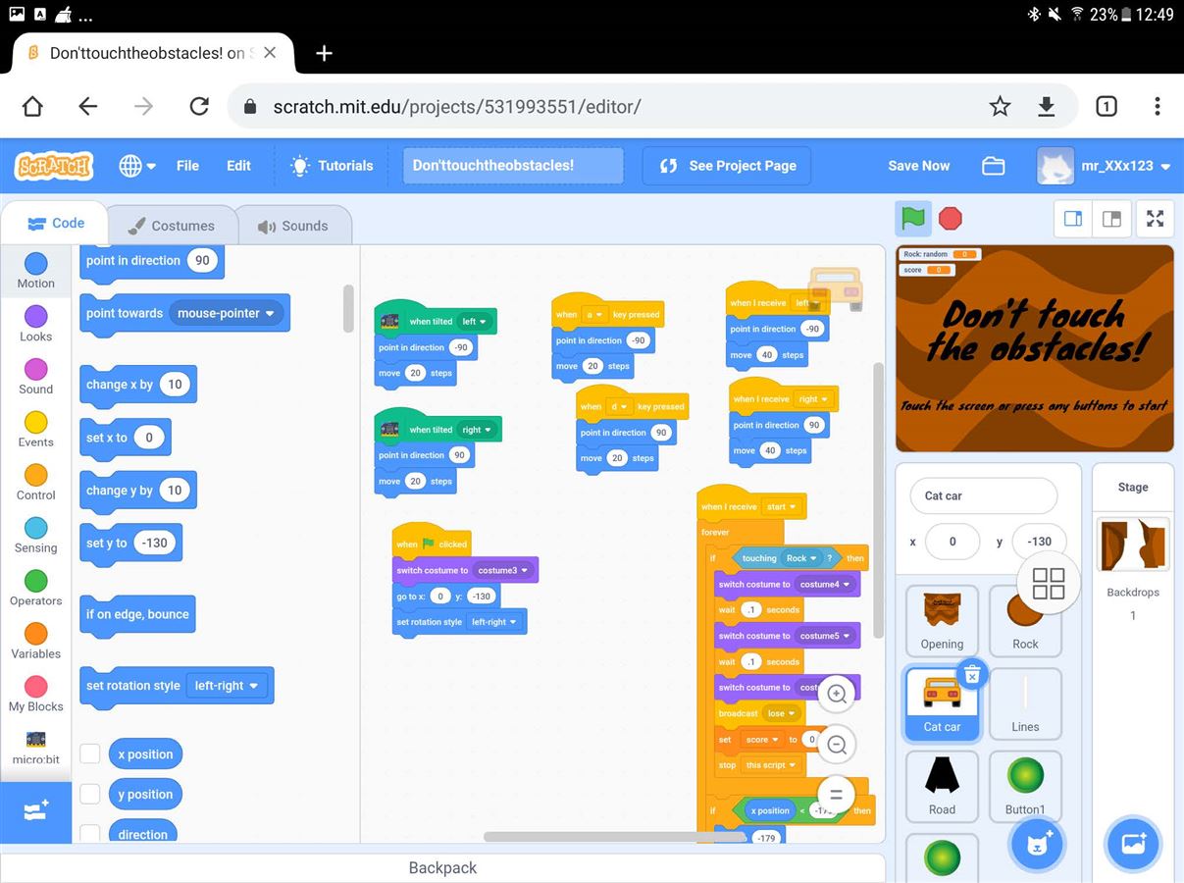
Task: Open the My Stuff folder icon
Action: coord(994,166)
